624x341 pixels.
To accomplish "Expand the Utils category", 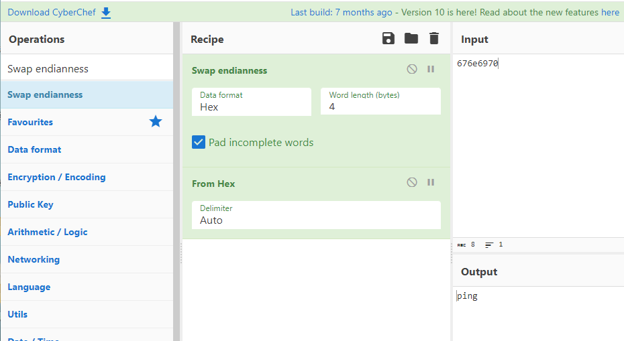I will point(87,314).
